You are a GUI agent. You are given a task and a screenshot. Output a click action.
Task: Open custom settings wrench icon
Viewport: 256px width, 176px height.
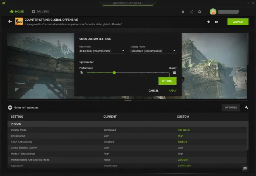(x=246, y=107)
